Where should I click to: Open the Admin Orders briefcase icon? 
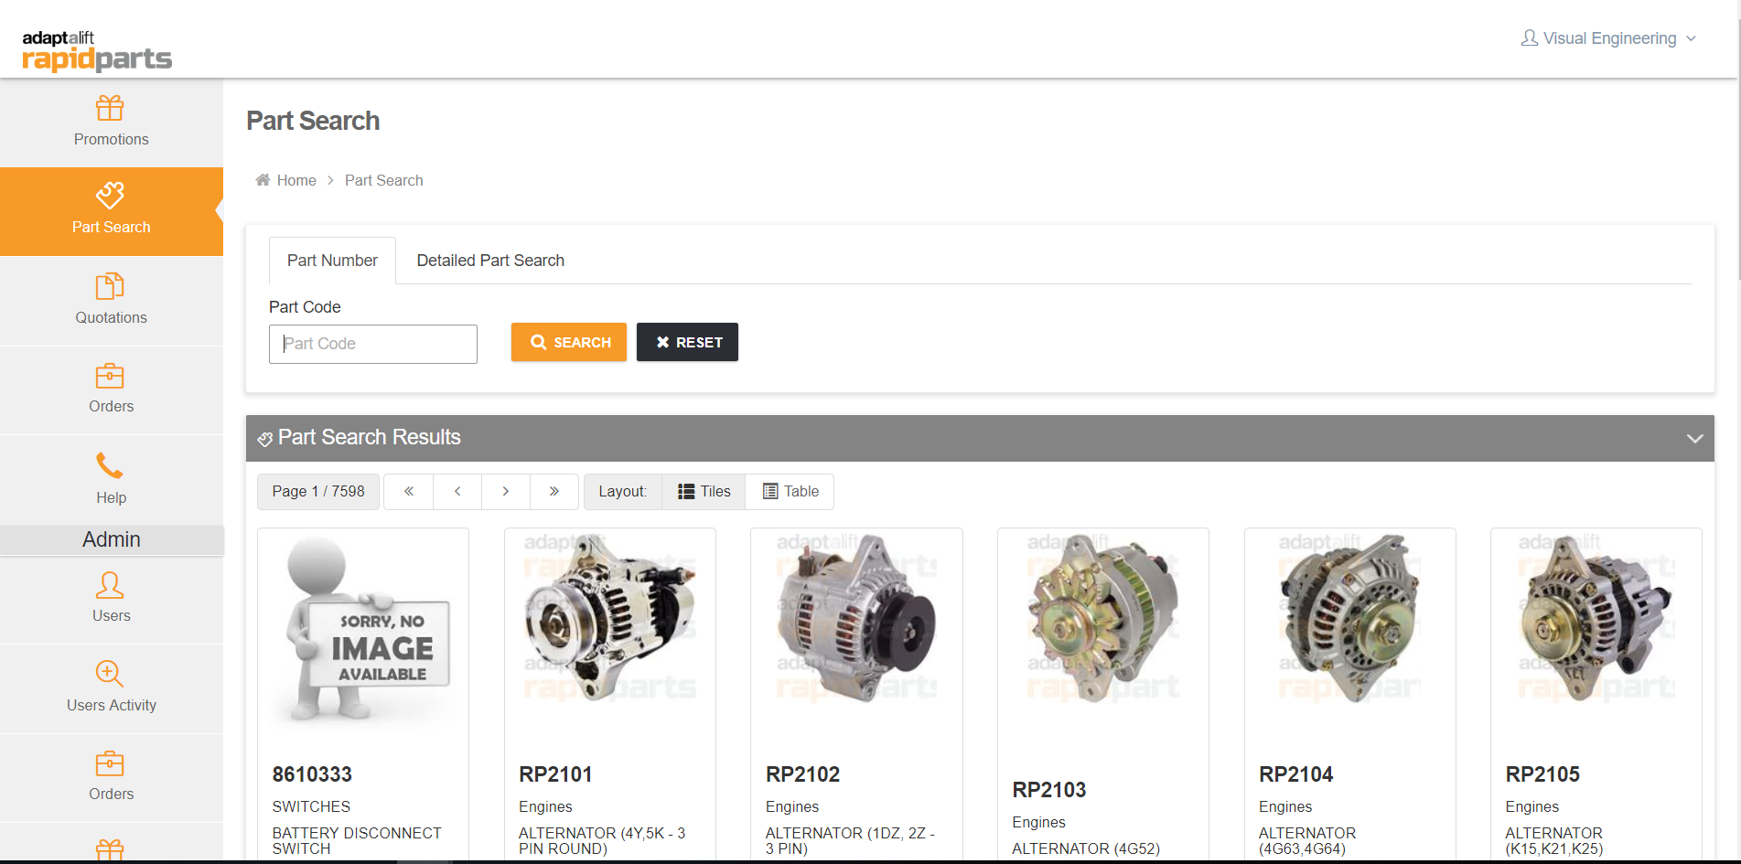point(110,763)
